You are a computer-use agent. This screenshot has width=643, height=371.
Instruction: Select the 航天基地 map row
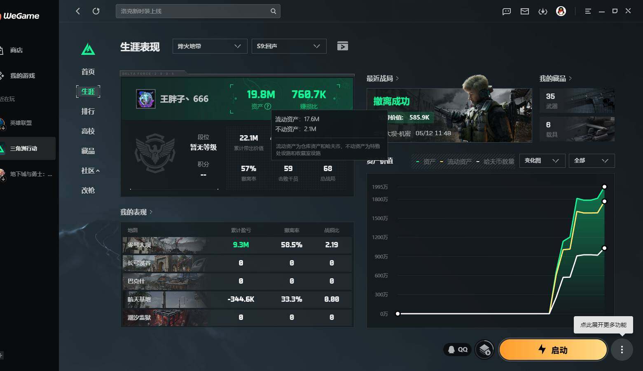tap(237, 299)
